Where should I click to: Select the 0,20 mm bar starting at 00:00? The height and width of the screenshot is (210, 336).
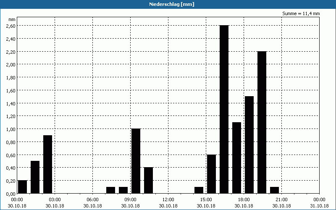pyautogui.click(x=23, y=187)
